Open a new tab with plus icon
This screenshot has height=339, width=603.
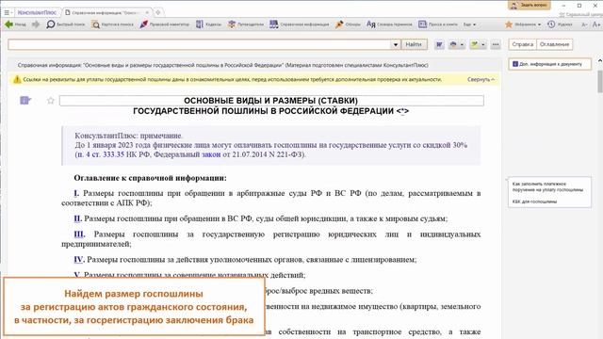158,12
